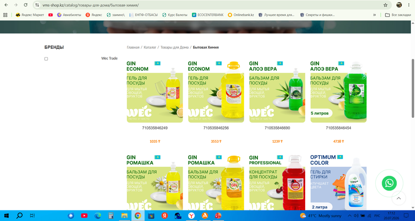Open the ECOCENTERBANK bookmark
Screen dimensions: 415x221
tap(208, 15)
